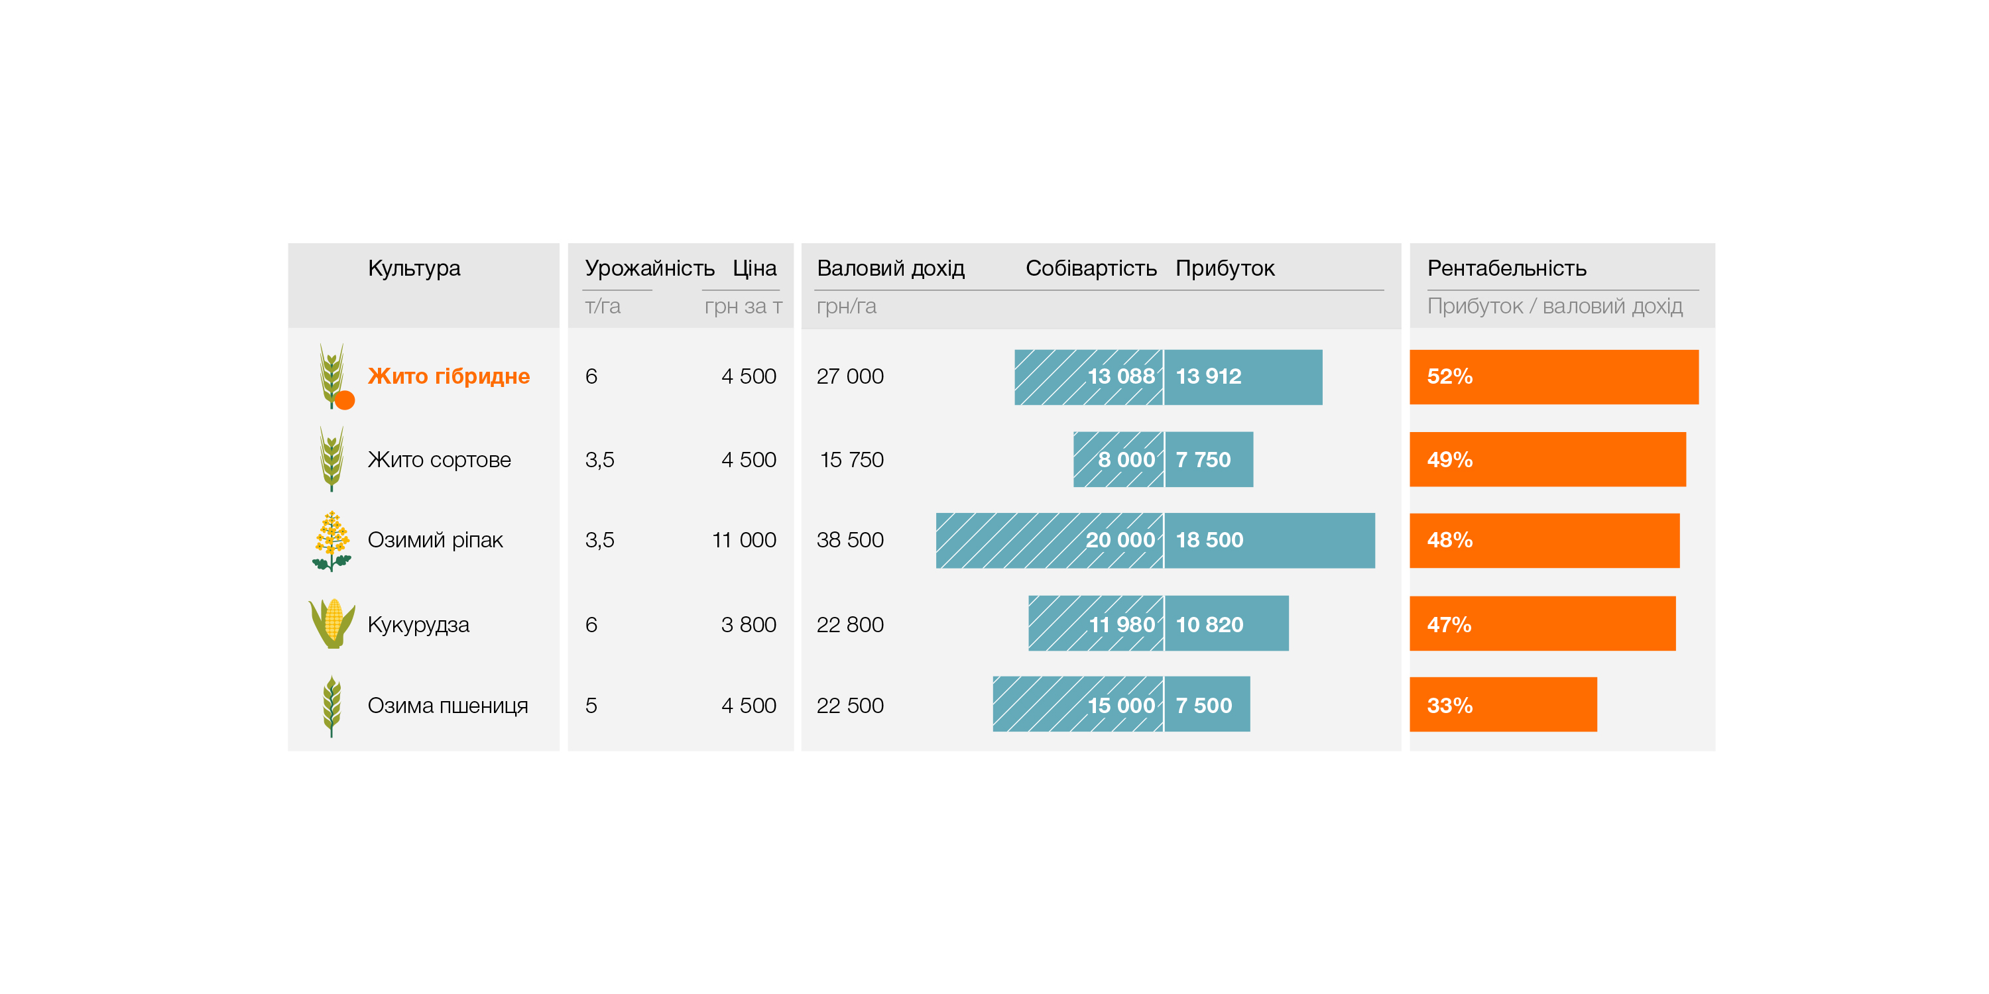Click the orange dot on hybrid rye icon
Viewport: 1989px width, 994px height.
point(345,400)
